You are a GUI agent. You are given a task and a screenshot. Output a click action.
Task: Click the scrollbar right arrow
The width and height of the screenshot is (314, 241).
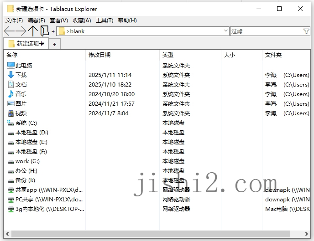pyautogui.click(x=306, y=234)
